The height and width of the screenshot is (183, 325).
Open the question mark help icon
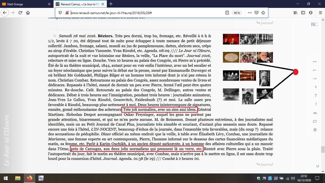316,96
